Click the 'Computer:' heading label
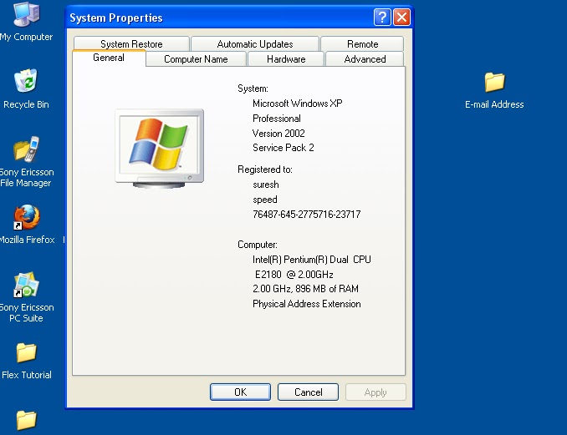 258,245
